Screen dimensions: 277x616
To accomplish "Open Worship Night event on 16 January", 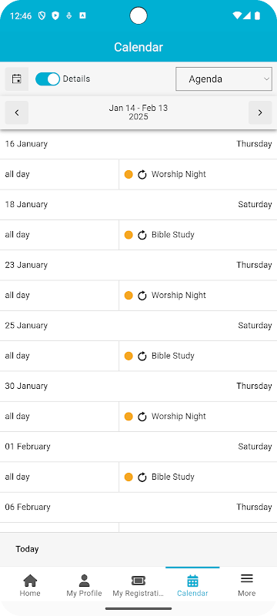I will tap(179, 175).
